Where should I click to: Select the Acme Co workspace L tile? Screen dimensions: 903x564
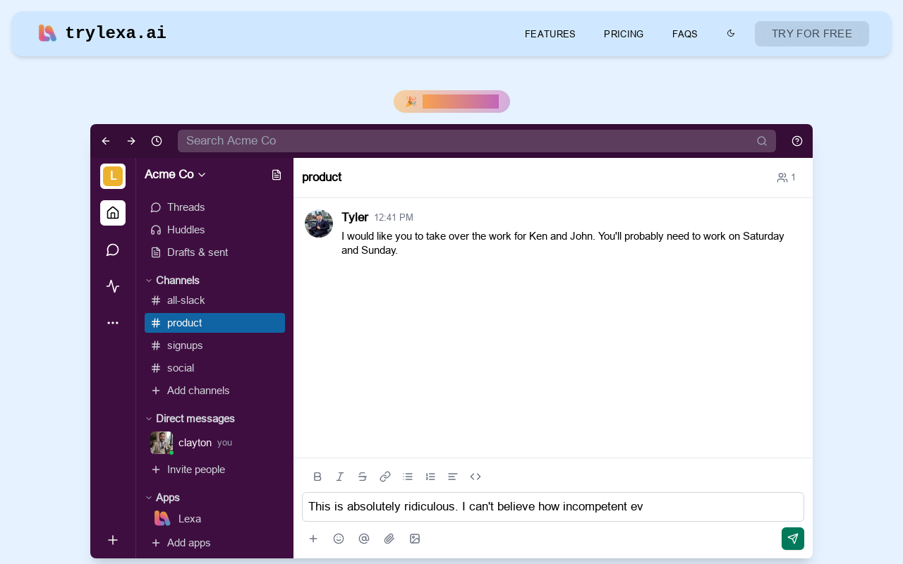[x=113, y=176]
